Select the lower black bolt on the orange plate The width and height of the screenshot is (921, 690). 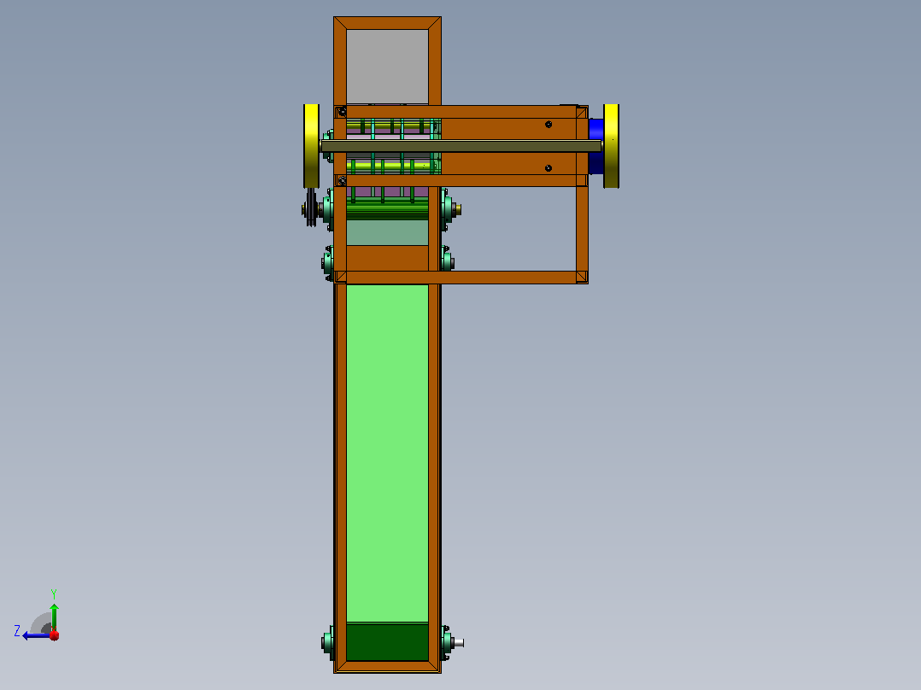[548, 168]
